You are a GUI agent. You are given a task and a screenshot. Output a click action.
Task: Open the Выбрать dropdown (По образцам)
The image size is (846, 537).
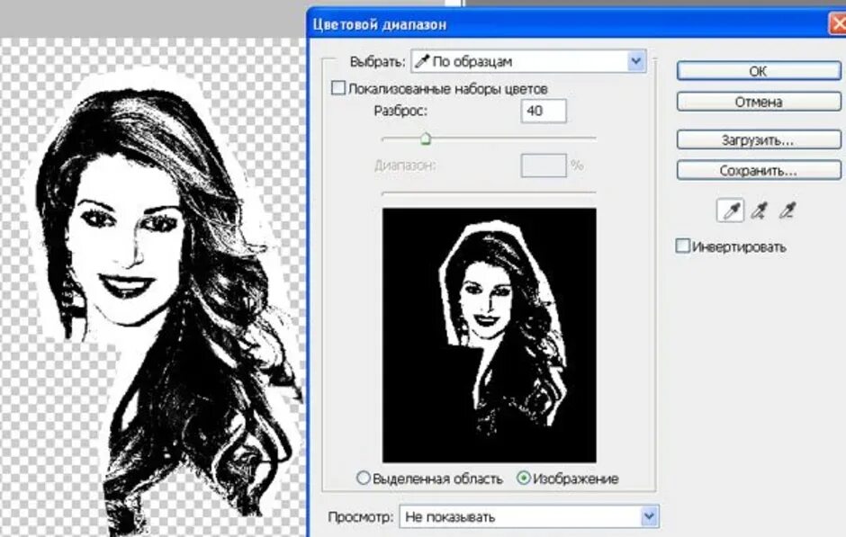click(x=529, y=61)
